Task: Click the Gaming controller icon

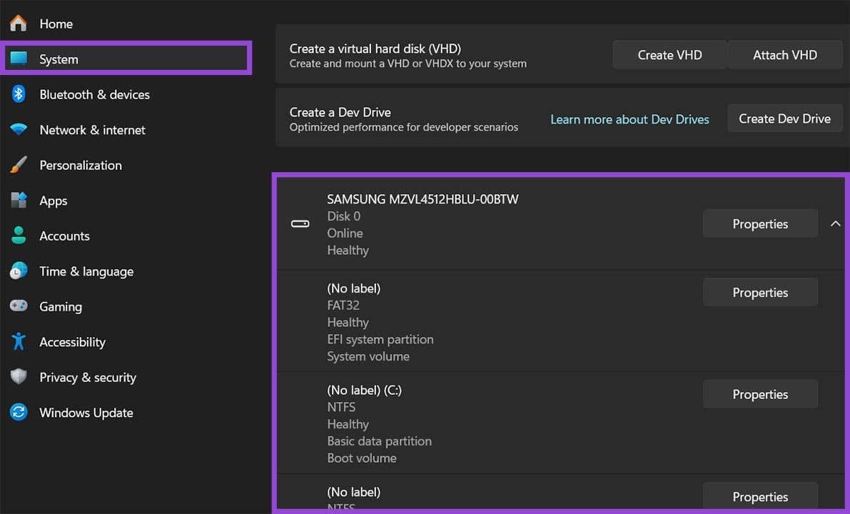Action: (x=19, y=306)
